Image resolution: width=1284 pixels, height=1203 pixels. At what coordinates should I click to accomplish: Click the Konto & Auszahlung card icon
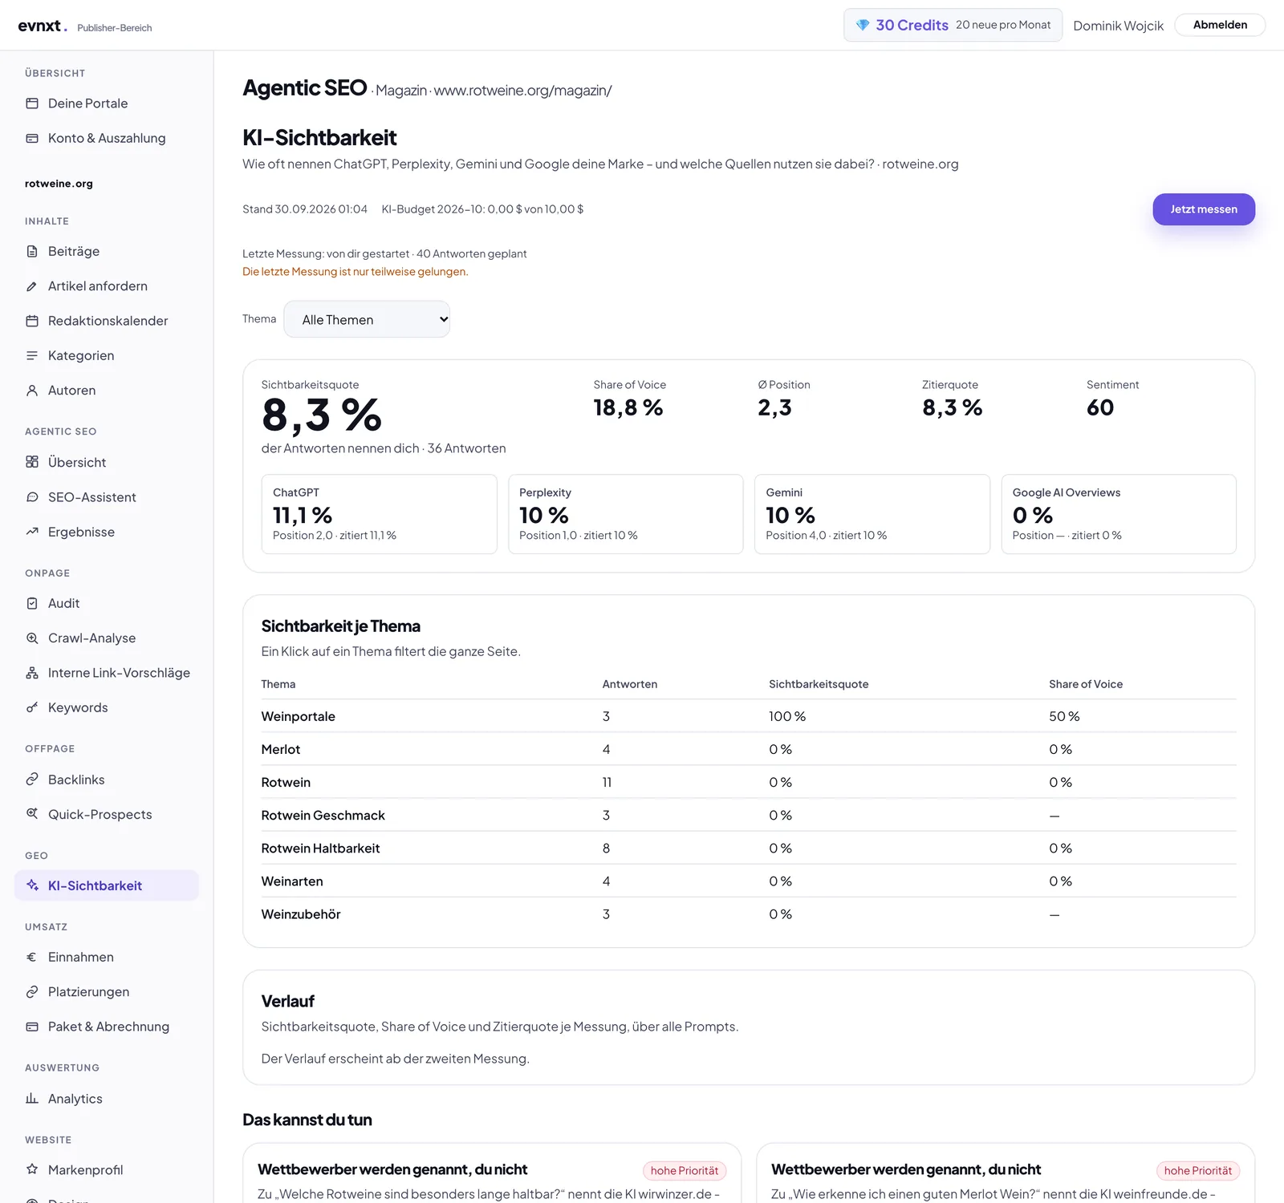(32, 138)
